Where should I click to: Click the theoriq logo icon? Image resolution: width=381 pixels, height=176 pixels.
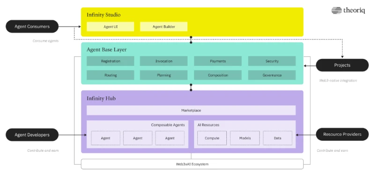click(336, 10)
